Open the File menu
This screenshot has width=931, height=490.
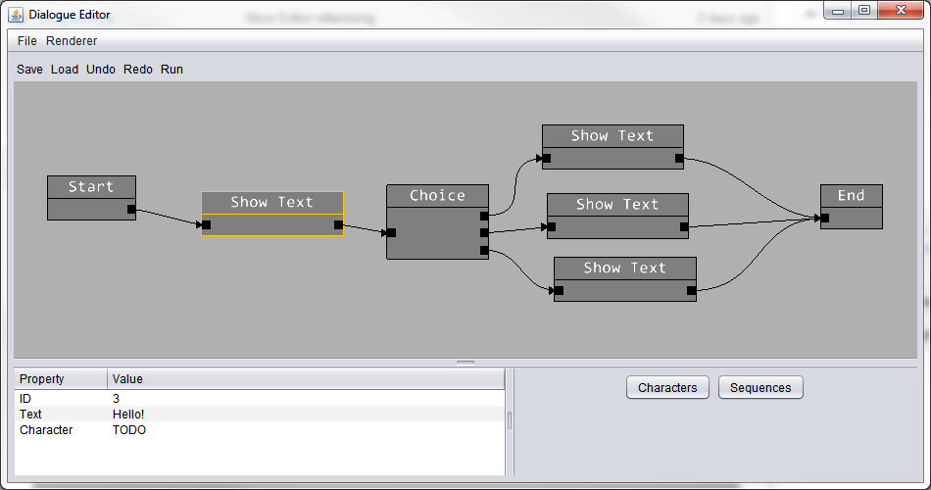pos(26,41)
